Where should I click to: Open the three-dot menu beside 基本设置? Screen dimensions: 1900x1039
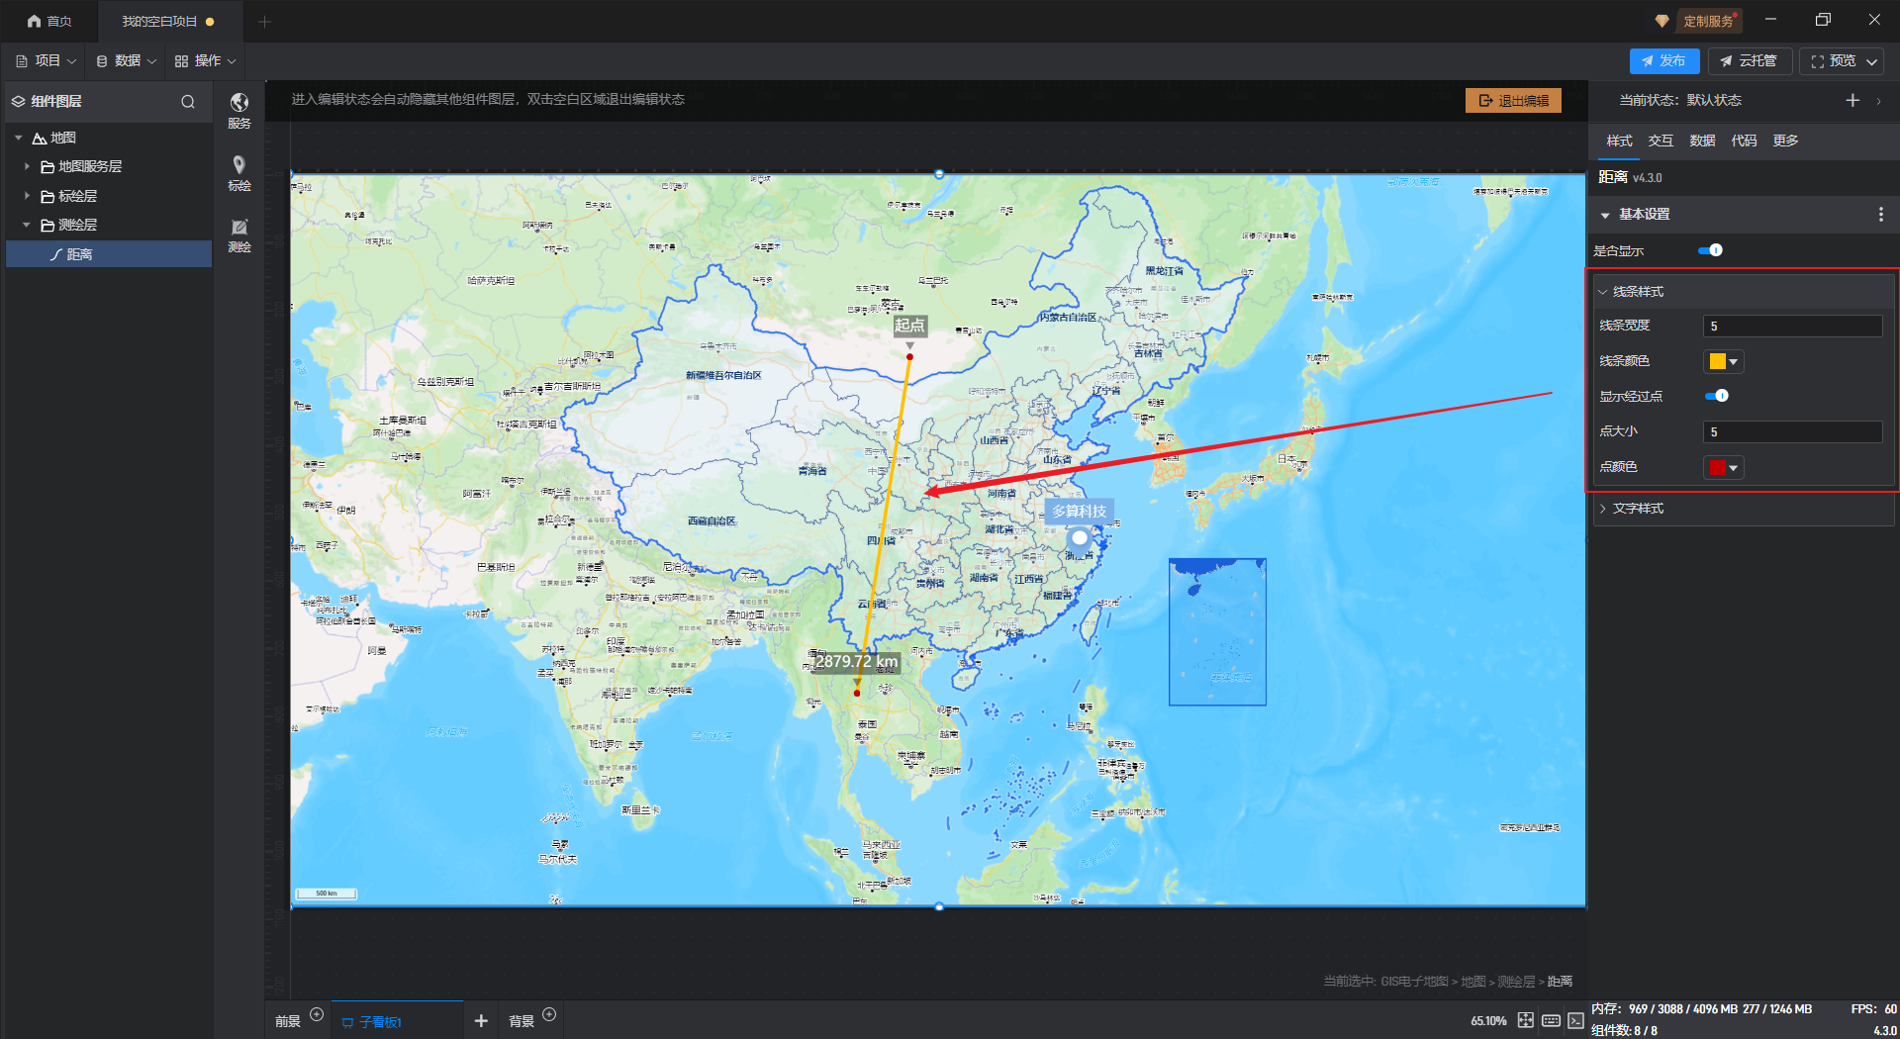[x=1880, y=214]
